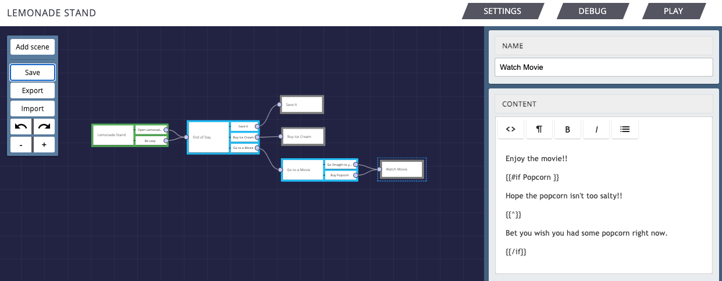Open the Debug tab
722x281 pixels.
tap(593, 11)
